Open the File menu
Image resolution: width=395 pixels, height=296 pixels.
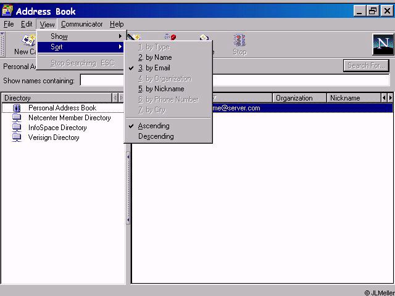click(x=9, y=24)
